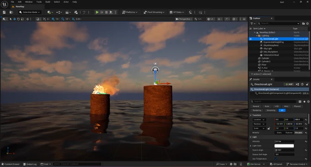Set Mobility to Movable
Image resolution: width=311 pixels, height=167 pixels.
coord(298,133)
